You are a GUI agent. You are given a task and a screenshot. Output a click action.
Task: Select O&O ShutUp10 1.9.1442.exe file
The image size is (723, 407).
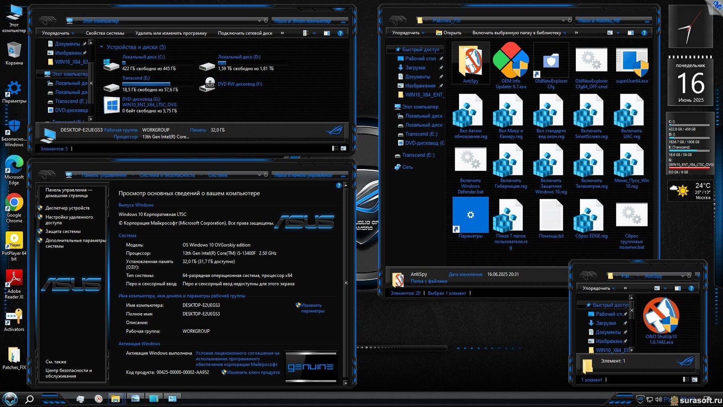point(661,321)
